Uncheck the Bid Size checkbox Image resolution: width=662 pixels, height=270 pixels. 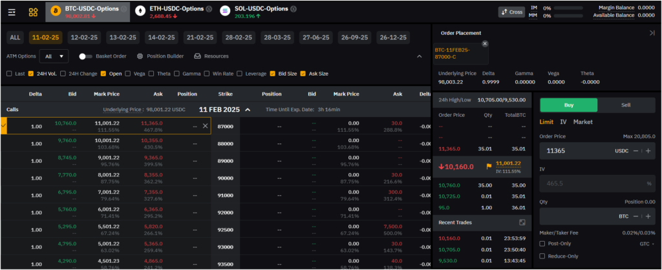(x=272, y=74)
